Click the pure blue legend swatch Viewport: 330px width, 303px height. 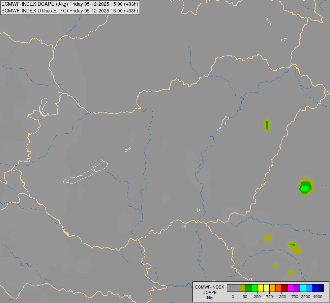click(315, 288)
